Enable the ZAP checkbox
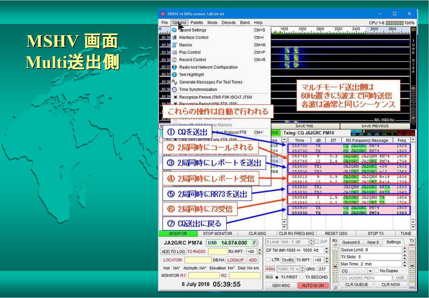This screenshot has height=298, width=429. 317,242
